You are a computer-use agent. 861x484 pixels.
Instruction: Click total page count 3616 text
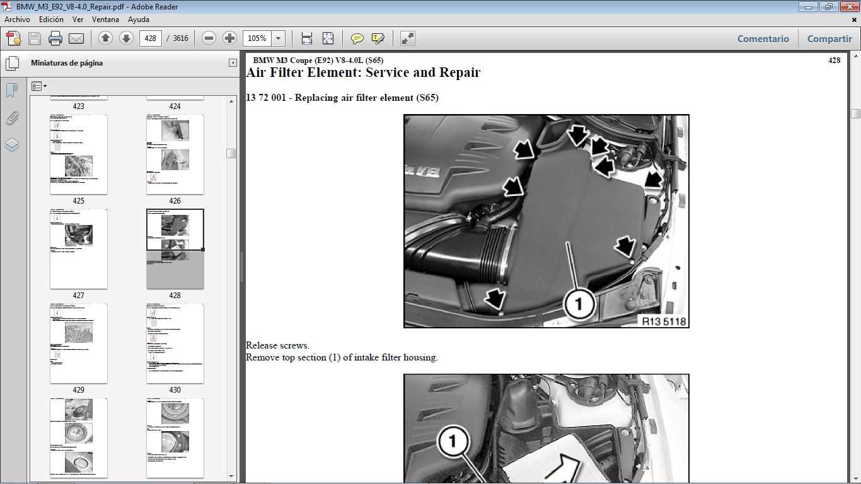[181, 38]
